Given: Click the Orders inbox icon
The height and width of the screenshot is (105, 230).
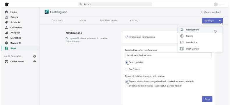Looking at the screenshot, I should tap(6, 17).
